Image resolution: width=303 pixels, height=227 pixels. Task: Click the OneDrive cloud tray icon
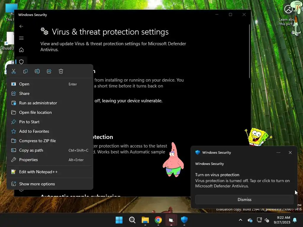(250, 220)
